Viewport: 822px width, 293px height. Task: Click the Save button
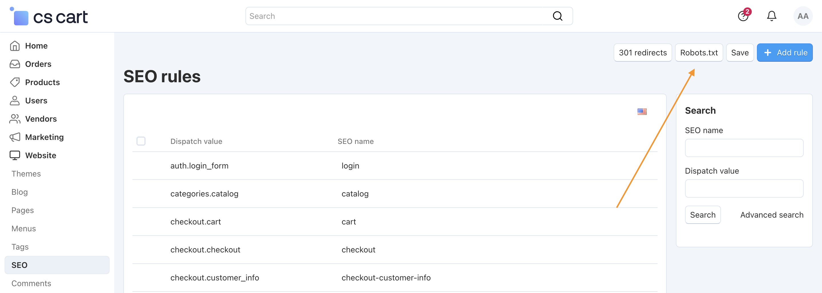tap(740, 52)
